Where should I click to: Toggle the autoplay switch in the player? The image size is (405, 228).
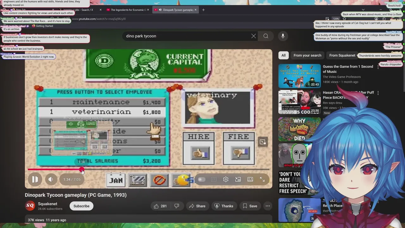(x=202, y=179)
